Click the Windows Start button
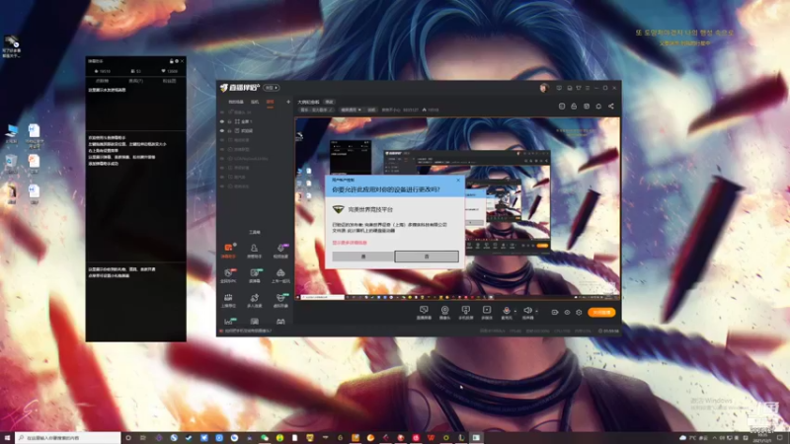Image resolution: width=790 pixels, height=444 pixels. click(x=7, y=438)
